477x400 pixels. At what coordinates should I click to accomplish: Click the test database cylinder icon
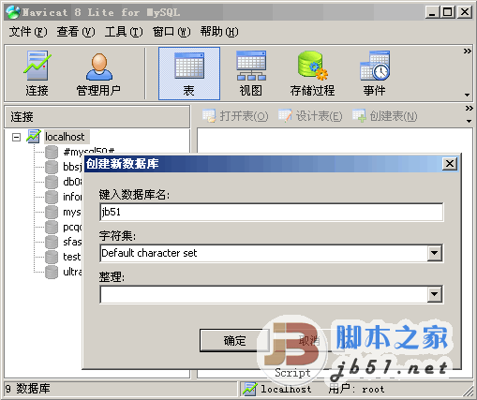(x=52, y=257)
